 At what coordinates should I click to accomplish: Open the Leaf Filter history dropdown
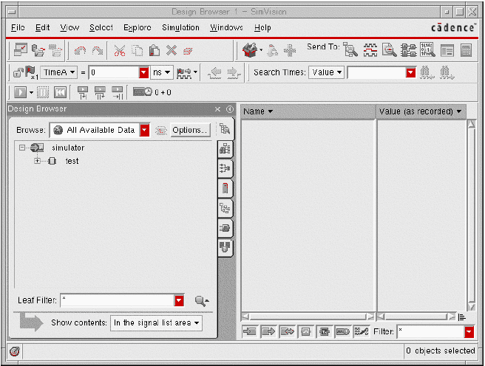[179, 300]
